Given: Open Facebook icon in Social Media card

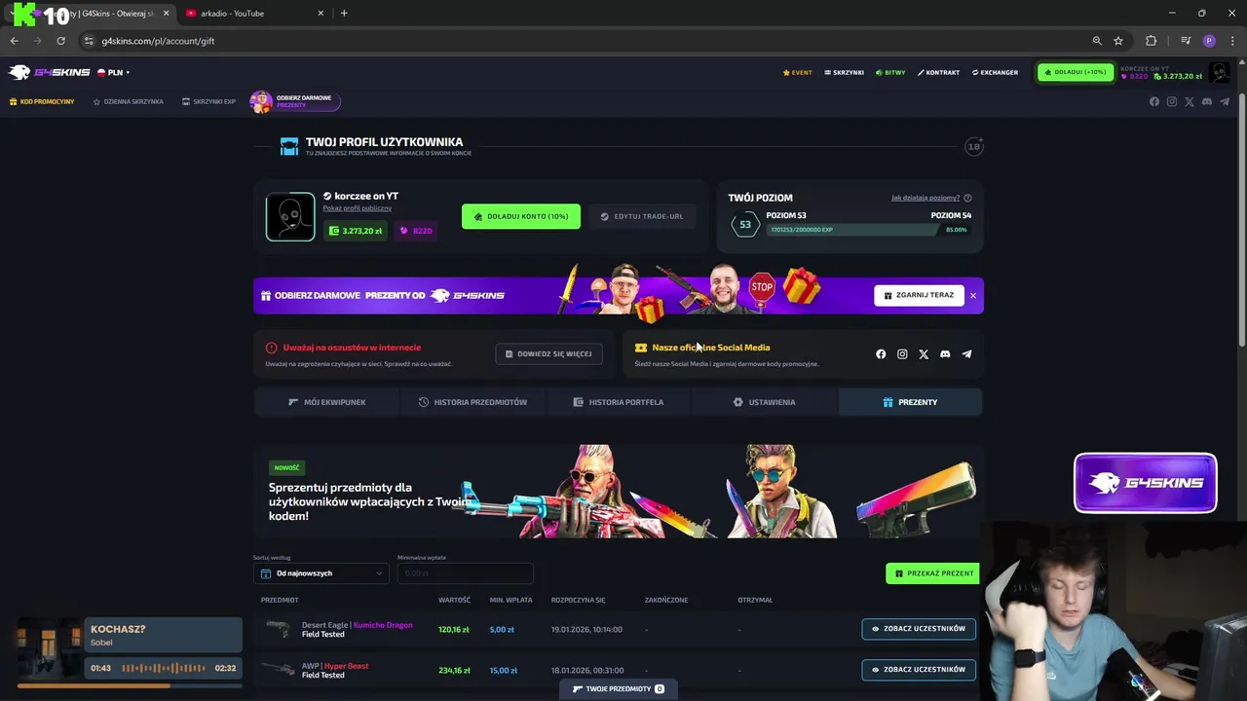Looking at the screenshot, I should pyautogui.click(x=881, y=354).
